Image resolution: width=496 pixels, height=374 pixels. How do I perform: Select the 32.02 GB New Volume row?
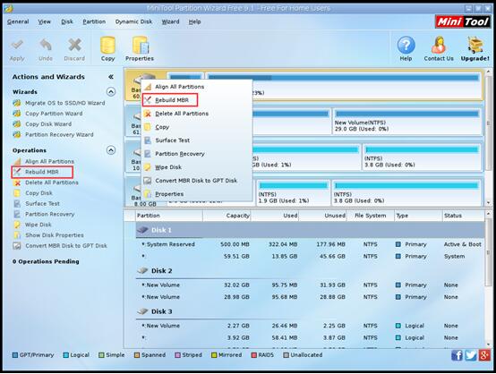[x=310, y=285]
